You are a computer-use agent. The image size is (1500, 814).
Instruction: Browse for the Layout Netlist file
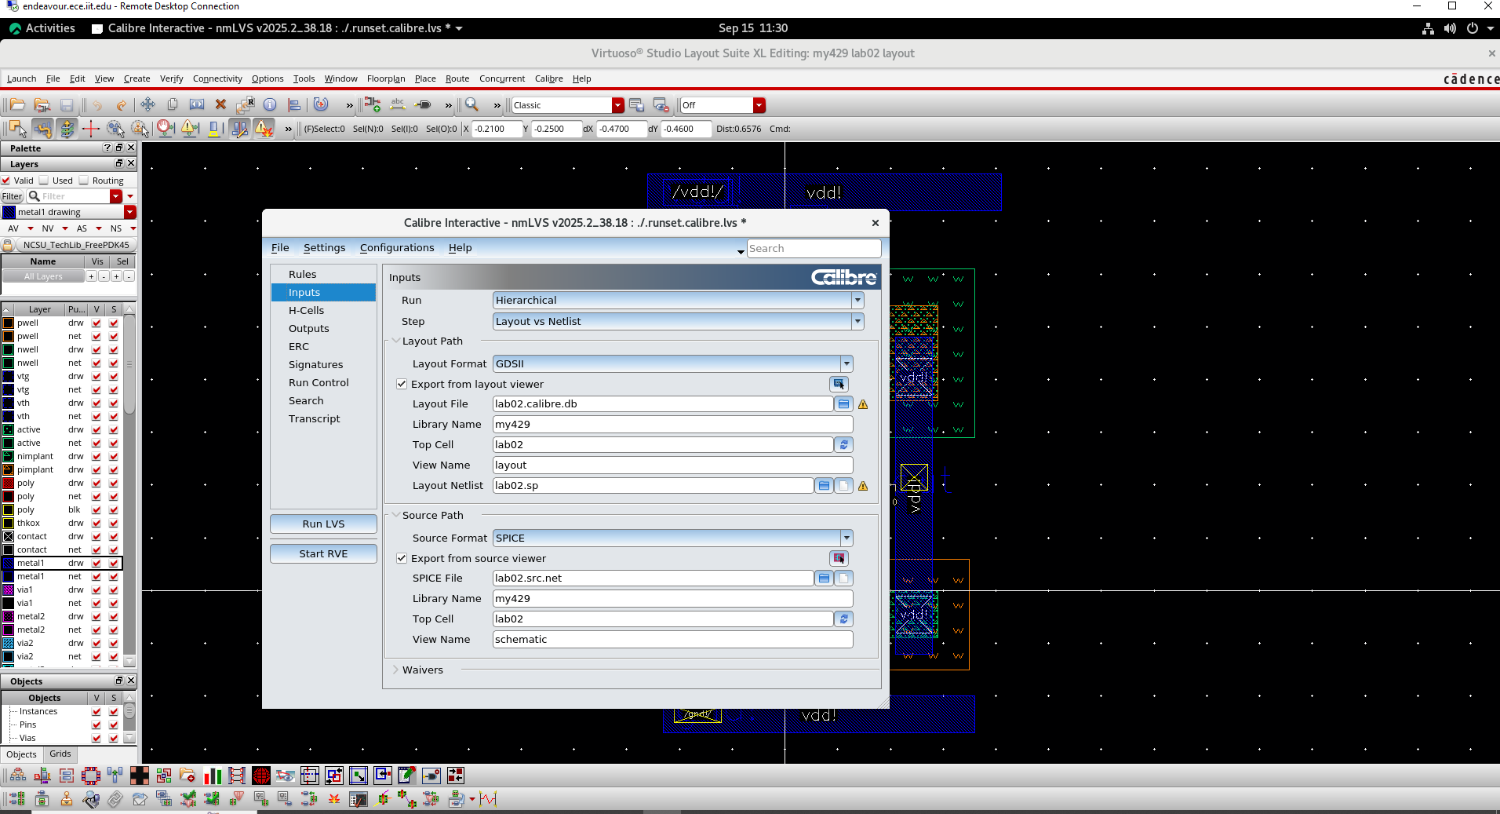[824, 486]
